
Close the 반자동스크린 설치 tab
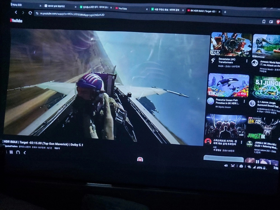tap(111, 8)
